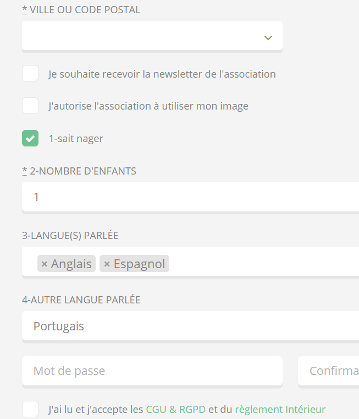The width and height of the screenshot is (359, 419).
Task: Click the Mot de passe field
Action: (x=152, y=371)
